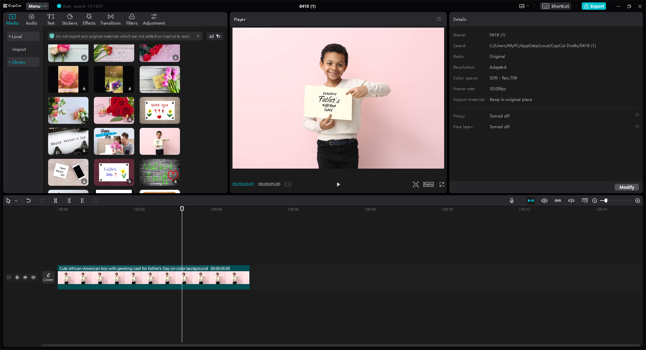Viewport: 646px width, 350px height.
Task: Select the Split tool in timeline toolbar
Action: coord(56,201)
